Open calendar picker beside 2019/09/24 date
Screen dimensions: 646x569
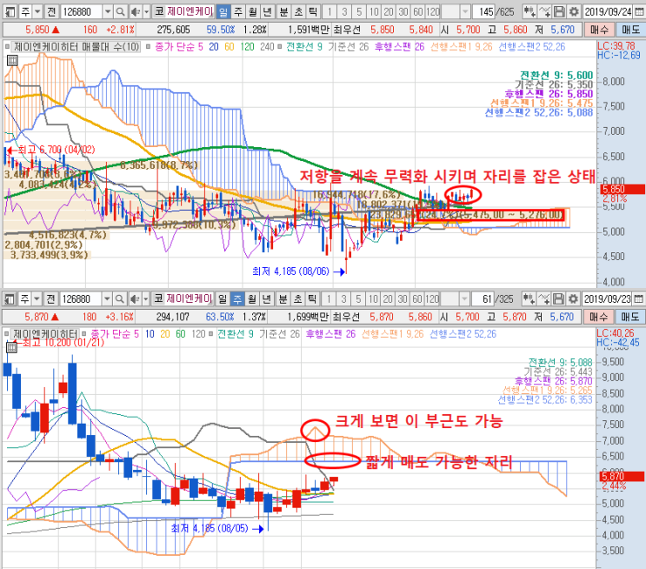638,11
